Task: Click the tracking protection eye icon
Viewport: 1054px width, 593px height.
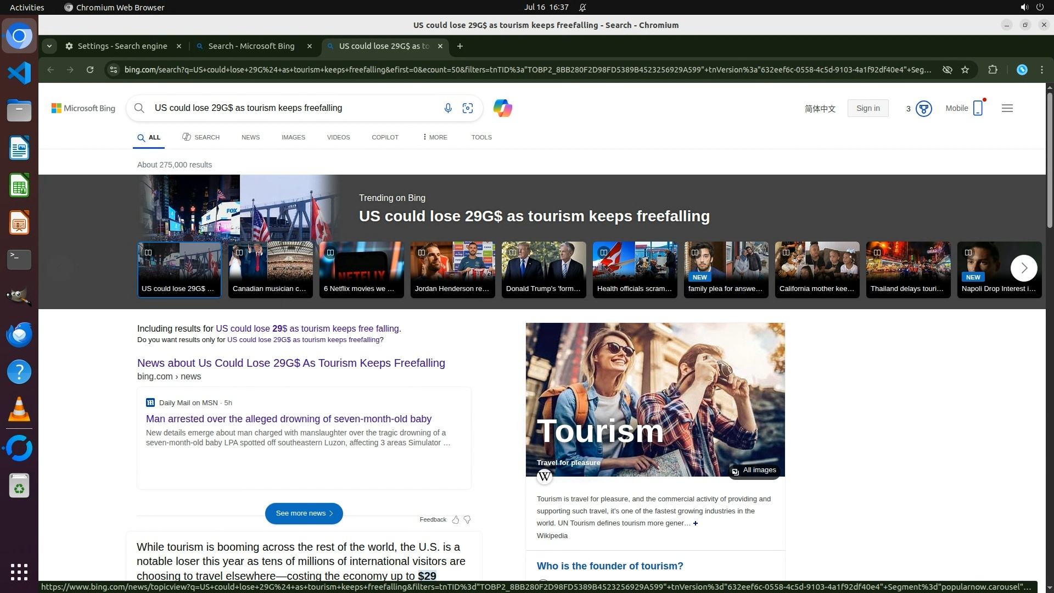Action: click(947, 70)
